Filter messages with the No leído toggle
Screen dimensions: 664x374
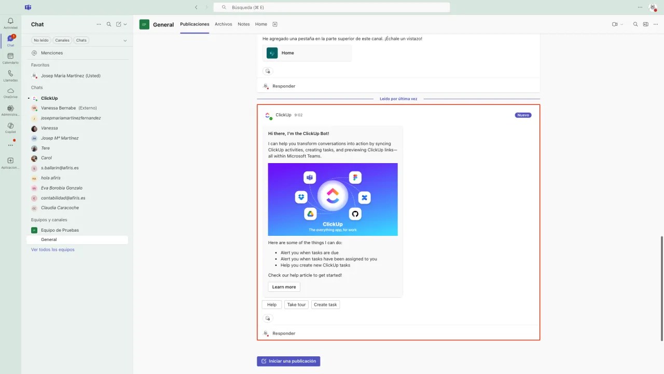[41, 40]
